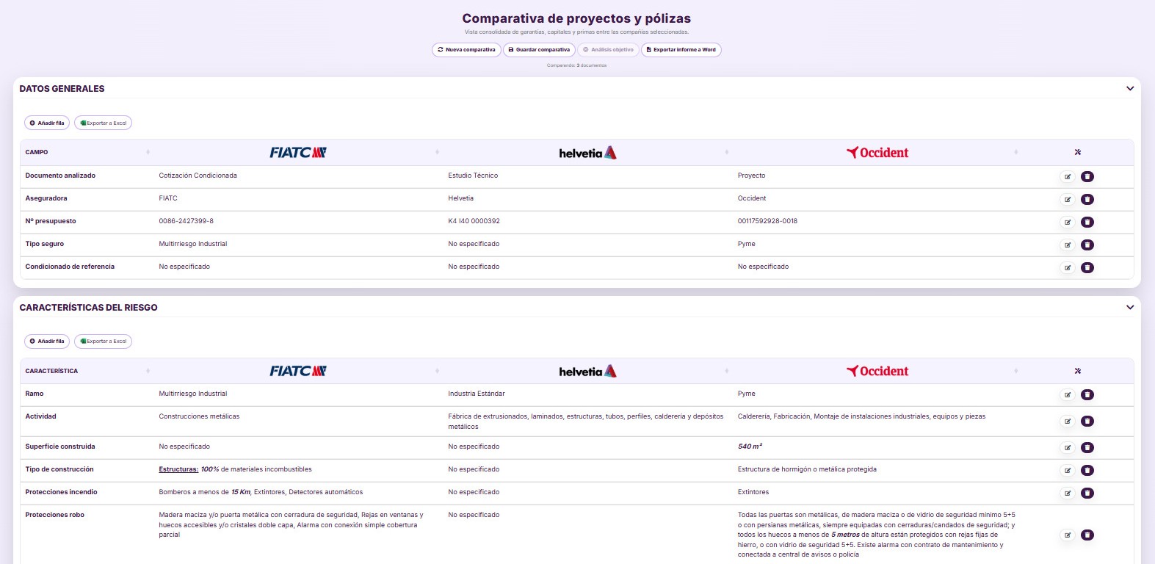Sort Datos Generales by FIATC column
Image resolution: width=1155 pixels, height=564 pixels.
coord(437,152)
